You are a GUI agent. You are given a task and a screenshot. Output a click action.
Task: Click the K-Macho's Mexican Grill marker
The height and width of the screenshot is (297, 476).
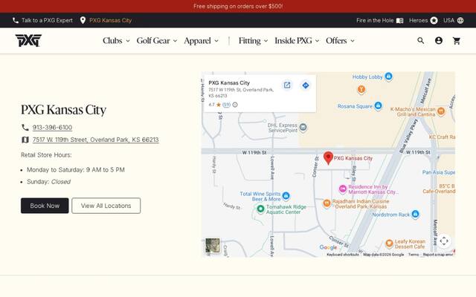click(441, 111)
